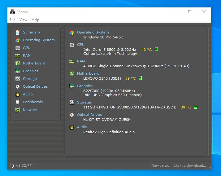Select Network in the sidebar
The width and height of the screenshot is (221, 176).
(x=30, y=110)
